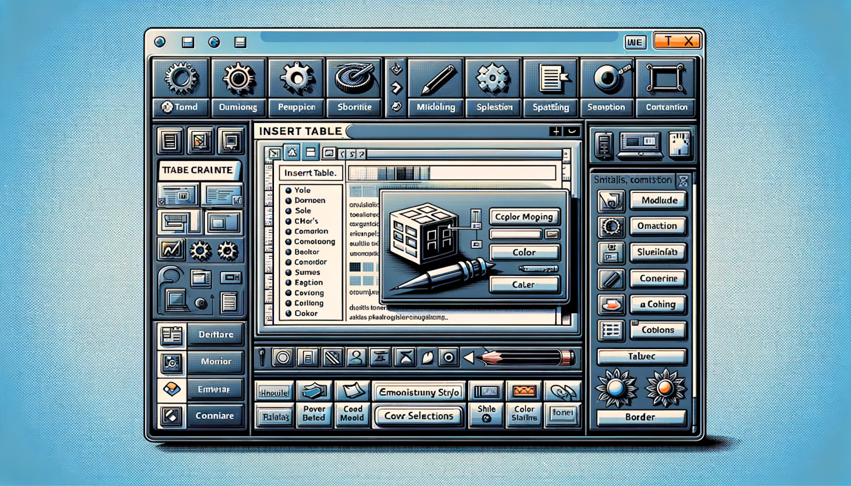Click the chart icon in left panel
851x486 pixels.
tap(172, 250)
